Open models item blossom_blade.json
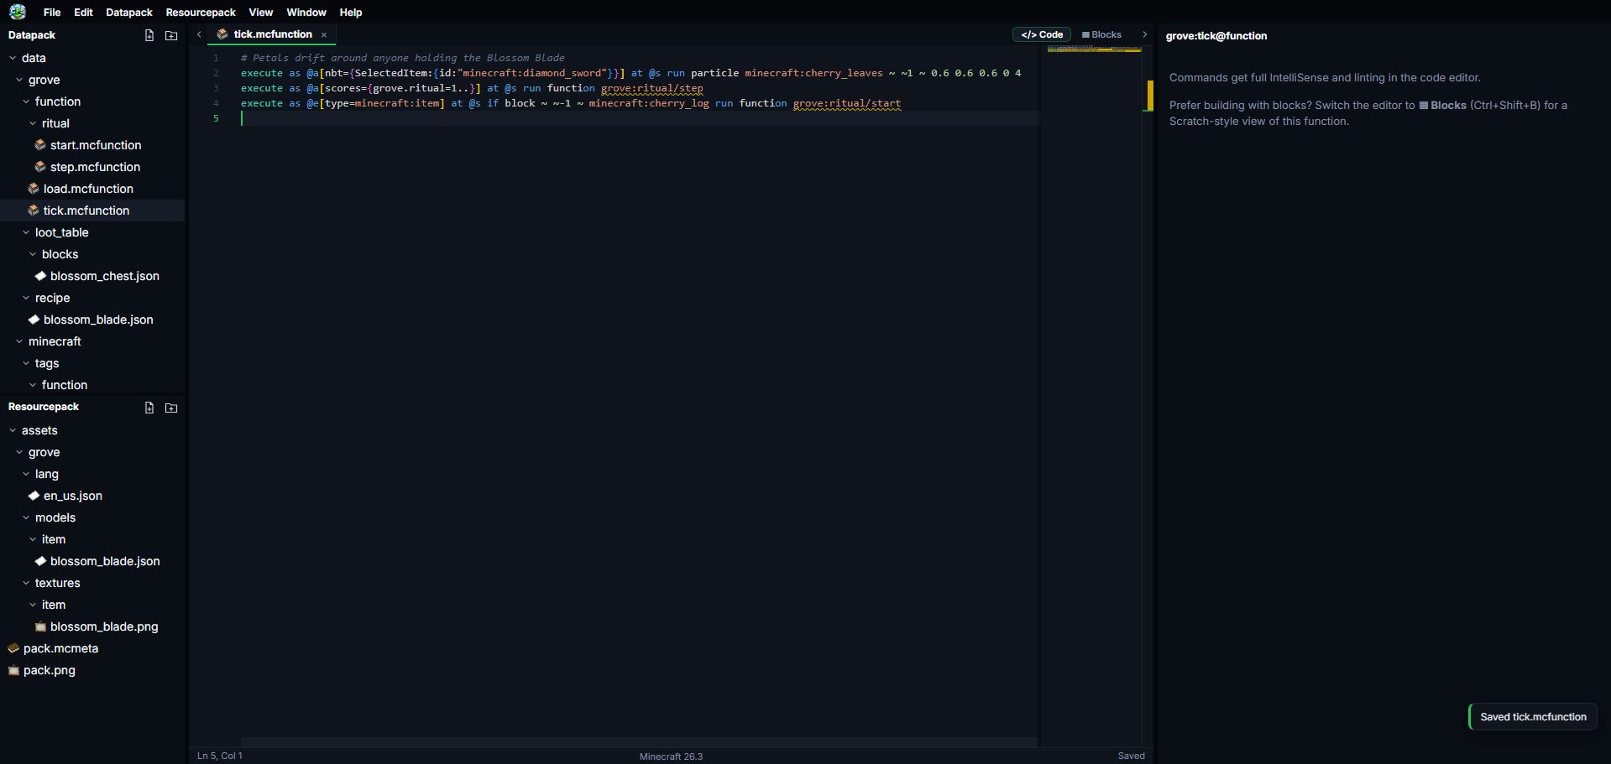This screenshot has height=764, width=1611. pyautogui.click(x=92, y=561)
